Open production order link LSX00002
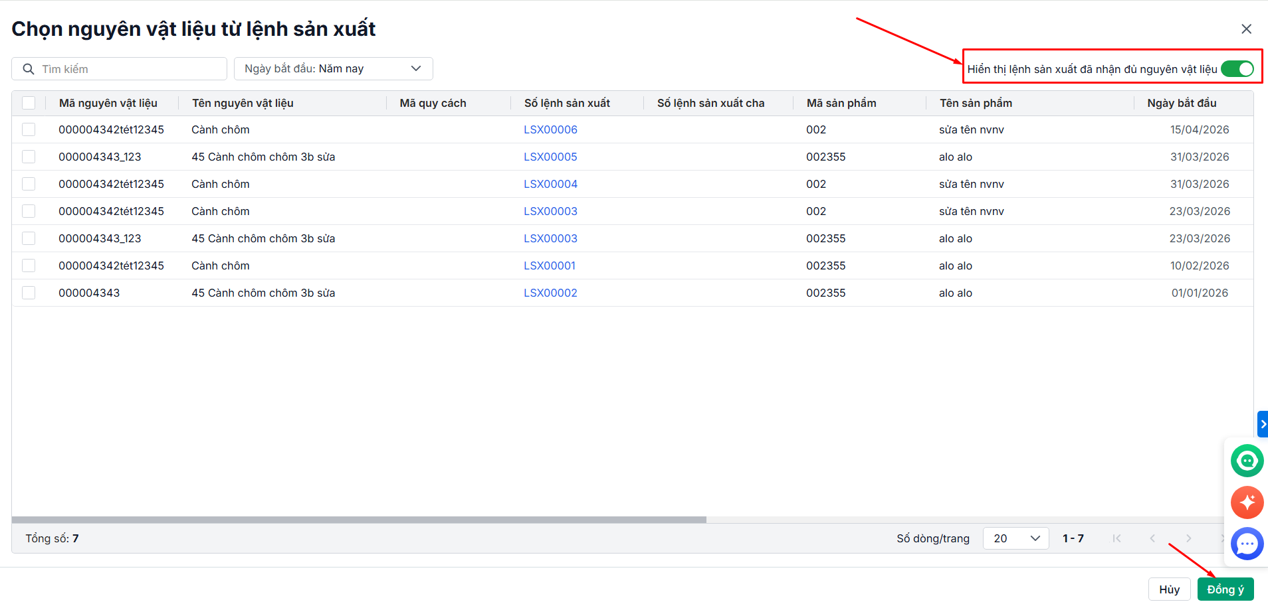 [x=550, y=293]
